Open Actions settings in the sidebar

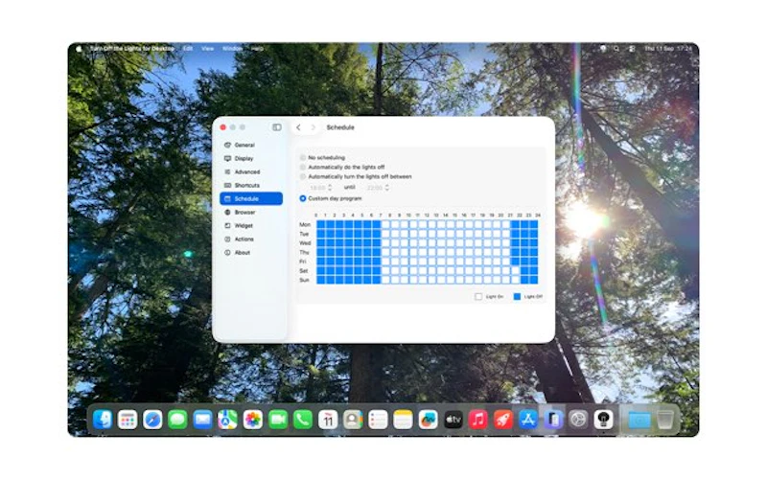tap(251, 239)
